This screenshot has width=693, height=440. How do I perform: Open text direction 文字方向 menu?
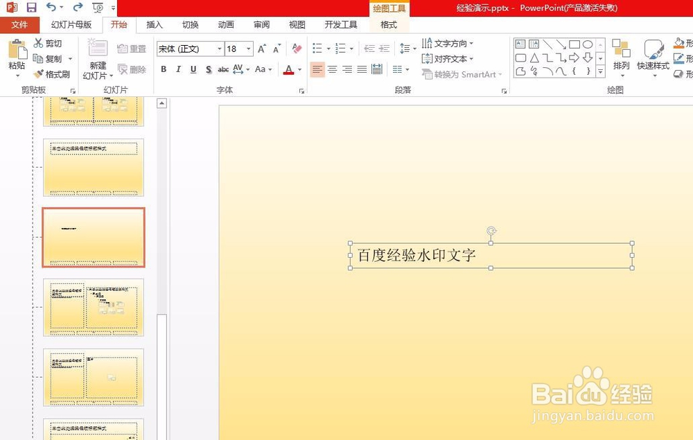click(x=447, y=43)
